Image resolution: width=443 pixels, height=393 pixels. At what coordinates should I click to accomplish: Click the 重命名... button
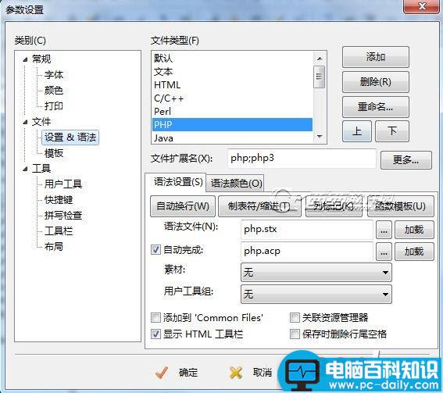point(376,107)
